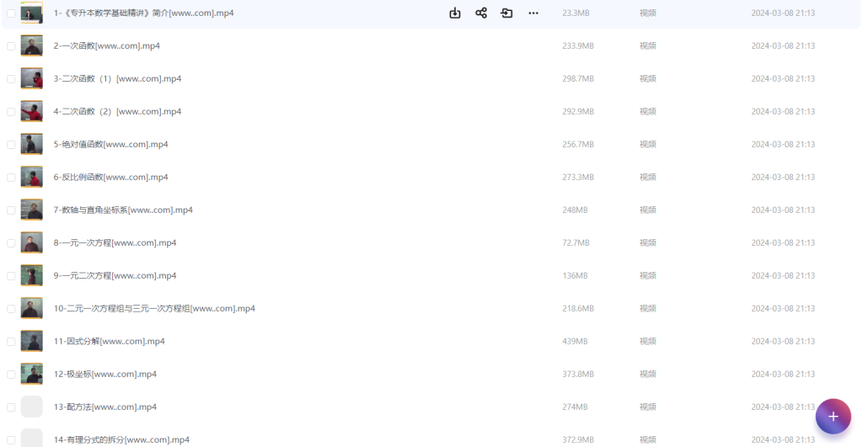Click the thumbnail for 9-一元二次方程
Viewport: 863px width, 447px height.
click(32, 275)
